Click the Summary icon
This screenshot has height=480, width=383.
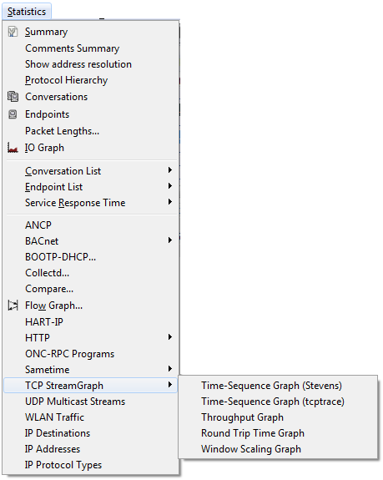click(x=13, y=32)
